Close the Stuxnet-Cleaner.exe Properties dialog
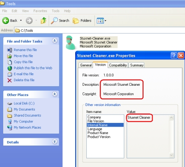This screenshot has width=185, height=167. tap(181, 56)
